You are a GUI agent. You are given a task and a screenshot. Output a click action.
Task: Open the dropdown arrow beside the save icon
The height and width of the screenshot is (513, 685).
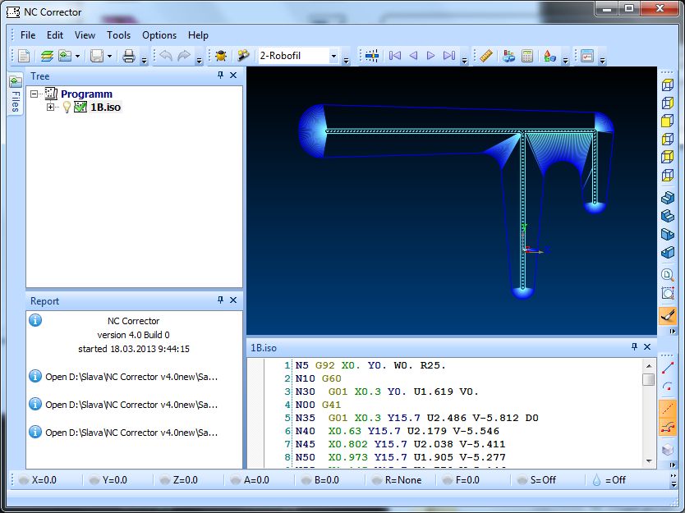[x=109, y=57]
